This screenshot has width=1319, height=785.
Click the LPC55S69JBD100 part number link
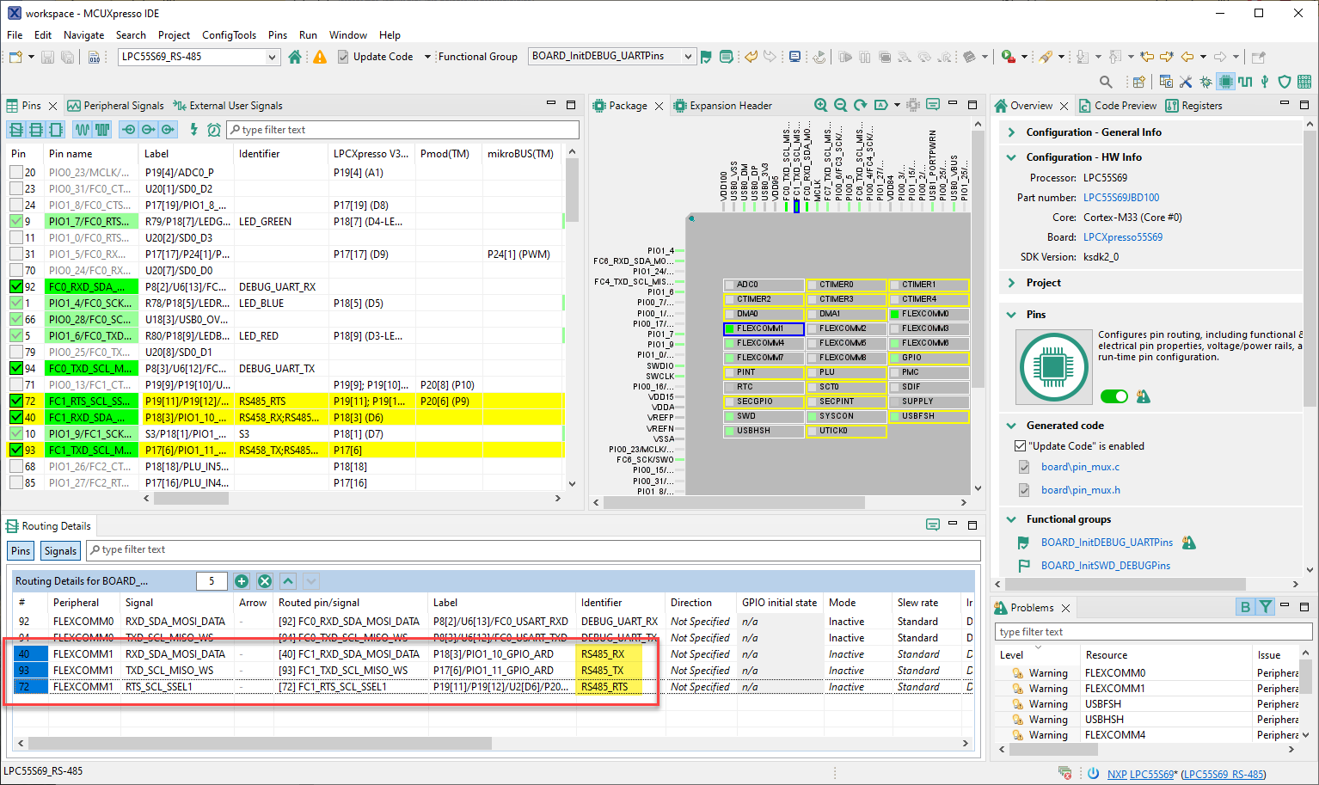pyautogui.click(x=1120, y=198)
